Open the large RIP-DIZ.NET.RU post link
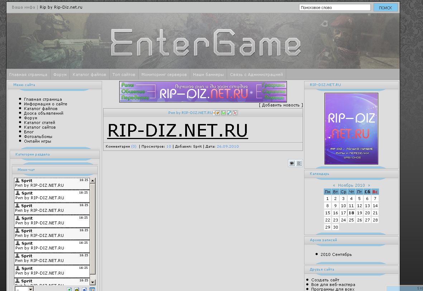This screenshot has width=423, height=291. click(178, 130)
